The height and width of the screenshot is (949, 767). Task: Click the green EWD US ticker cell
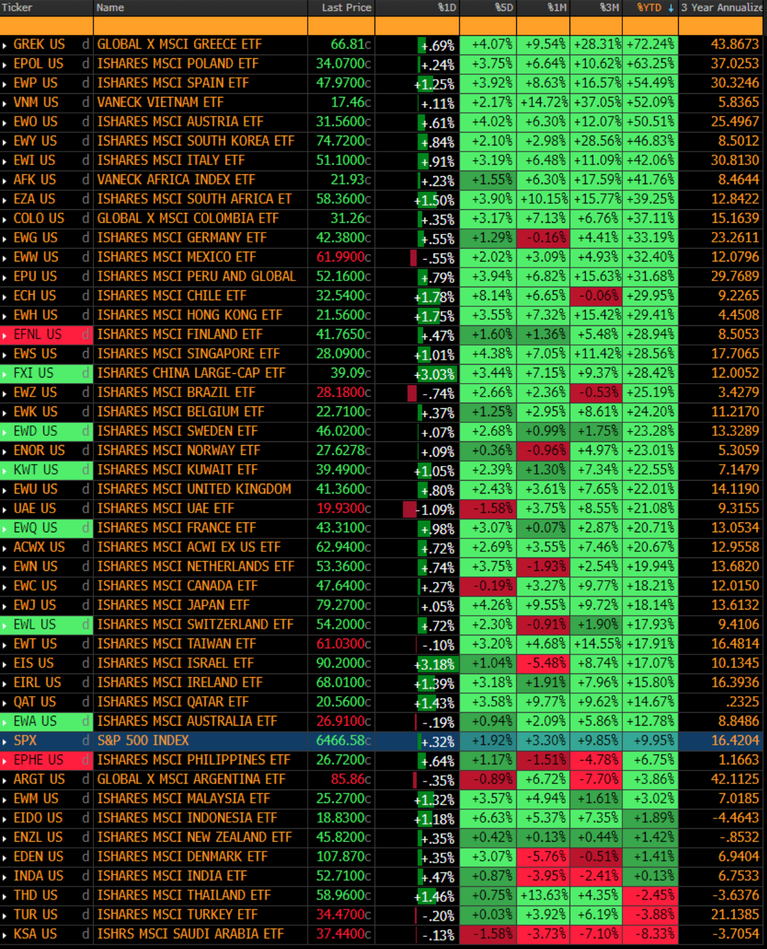[x=47, y=432]
